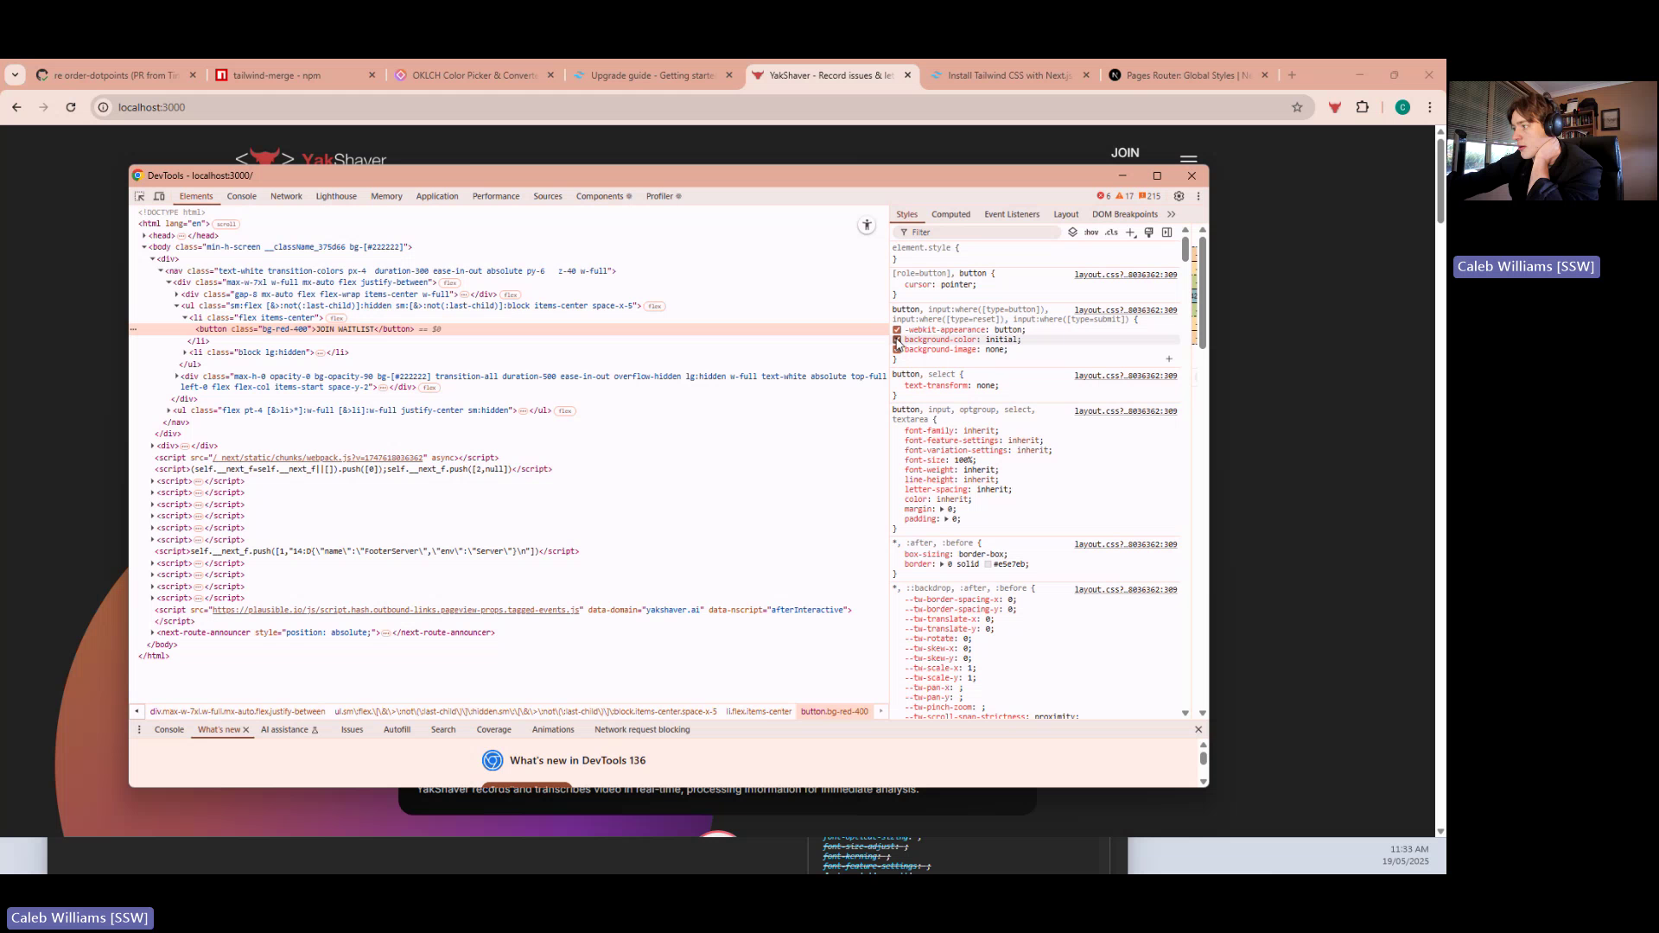1659x933 pixels.
Task: Switch to the Network panel tab
Action: coord(286,196)
